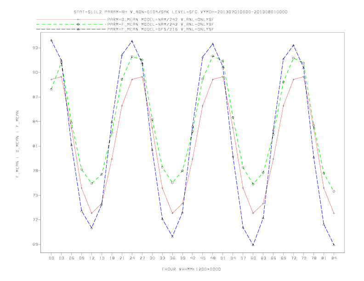Image resolution: width=364 pixels, height=281 pixels.
Task: Select legend entry PARM=F_MEAN MODEL=GFS/216
Action: (x=160, y=29)
